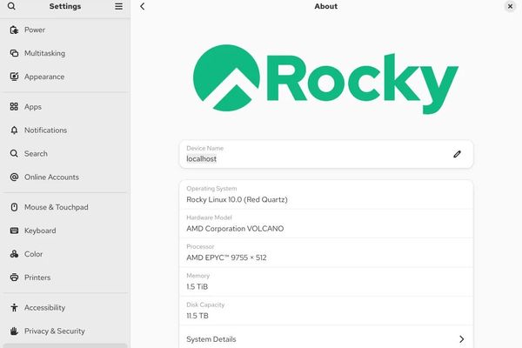This screenshot has height=348, width=522.
Task: Close the About window
Action: pyautogui.click(x=510, y=6)
